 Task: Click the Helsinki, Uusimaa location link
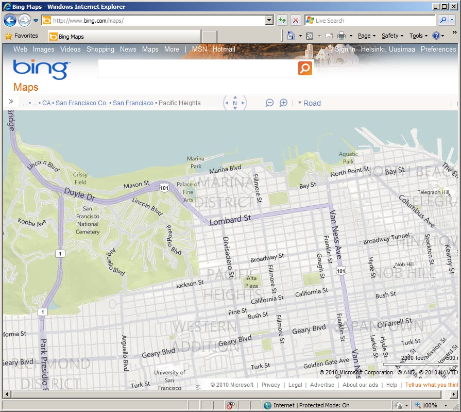[388, 49]
